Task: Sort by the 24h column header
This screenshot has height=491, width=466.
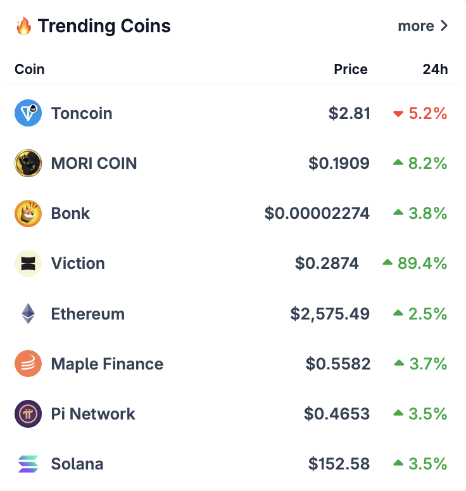Action: (435, 69)
